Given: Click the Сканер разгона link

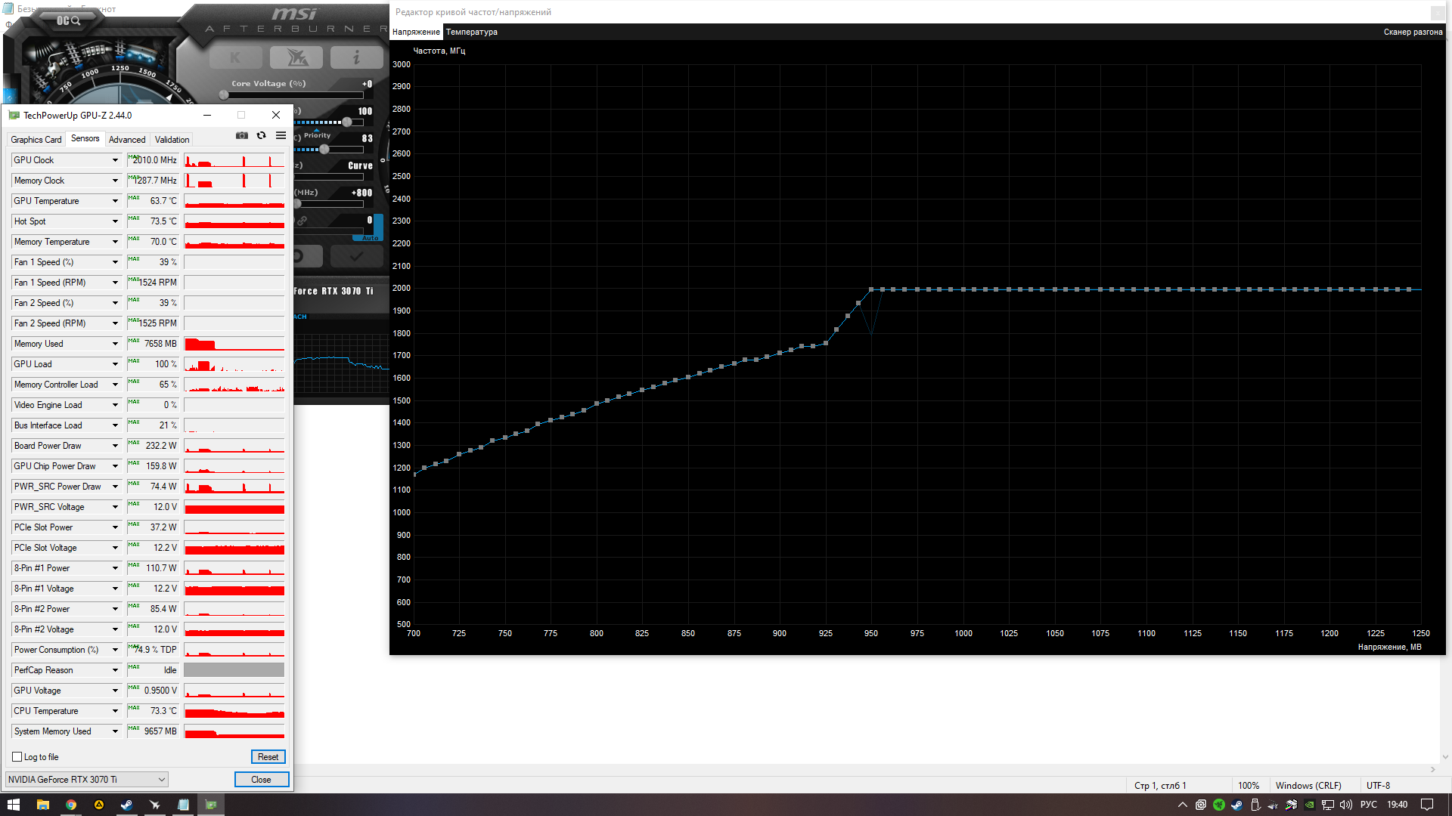Looking at the screenshot, I should pyautogui.click(x=1412, y=32).
